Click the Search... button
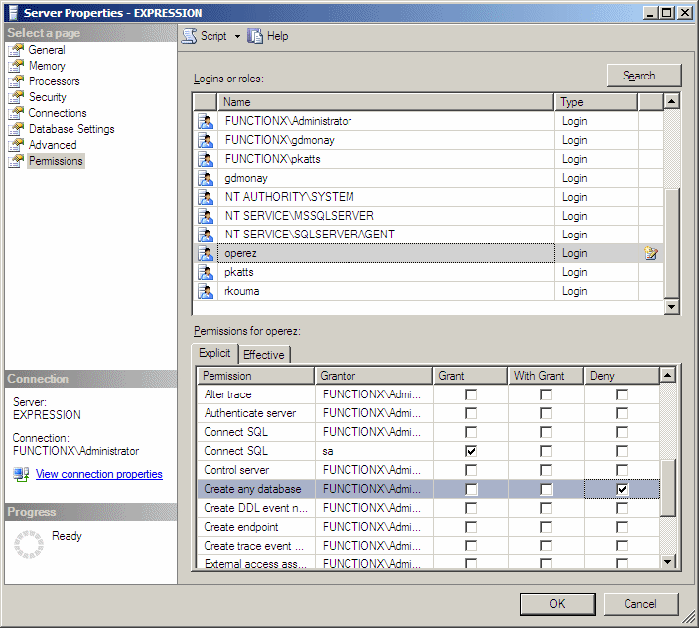 coord(643,76)
